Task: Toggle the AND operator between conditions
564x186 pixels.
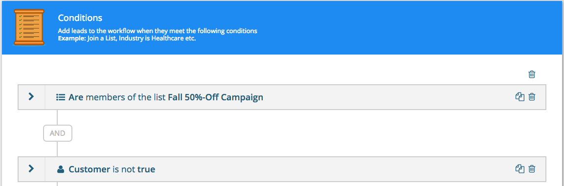Action: (58, 133)
